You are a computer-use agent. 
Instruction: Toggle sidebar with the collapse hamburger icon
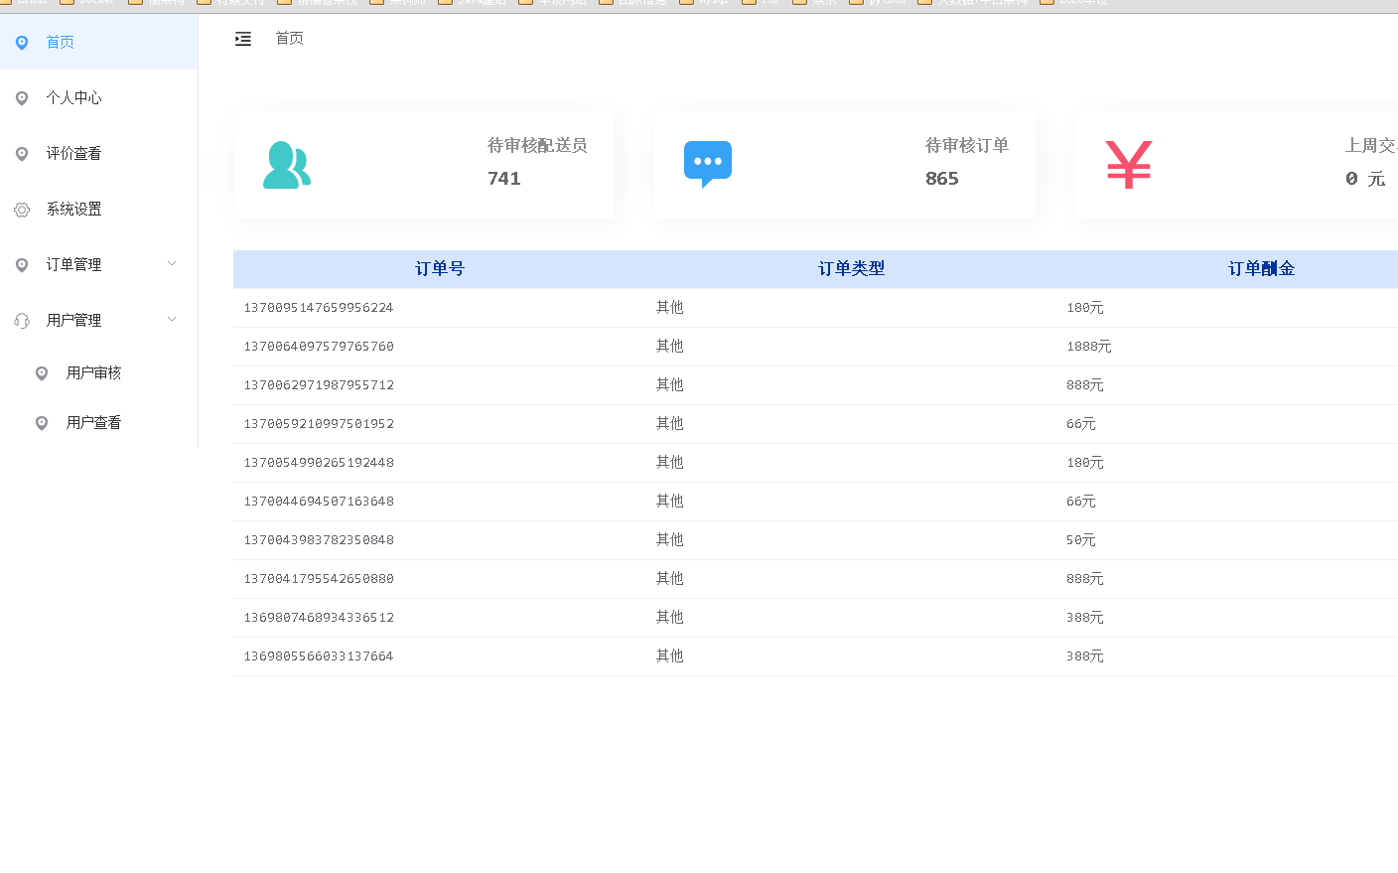243,39
